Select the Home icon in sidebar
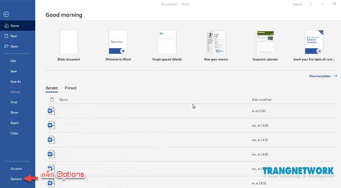This screenshot has width=341, height=188. pyautogui.click(x=6, y=26)
